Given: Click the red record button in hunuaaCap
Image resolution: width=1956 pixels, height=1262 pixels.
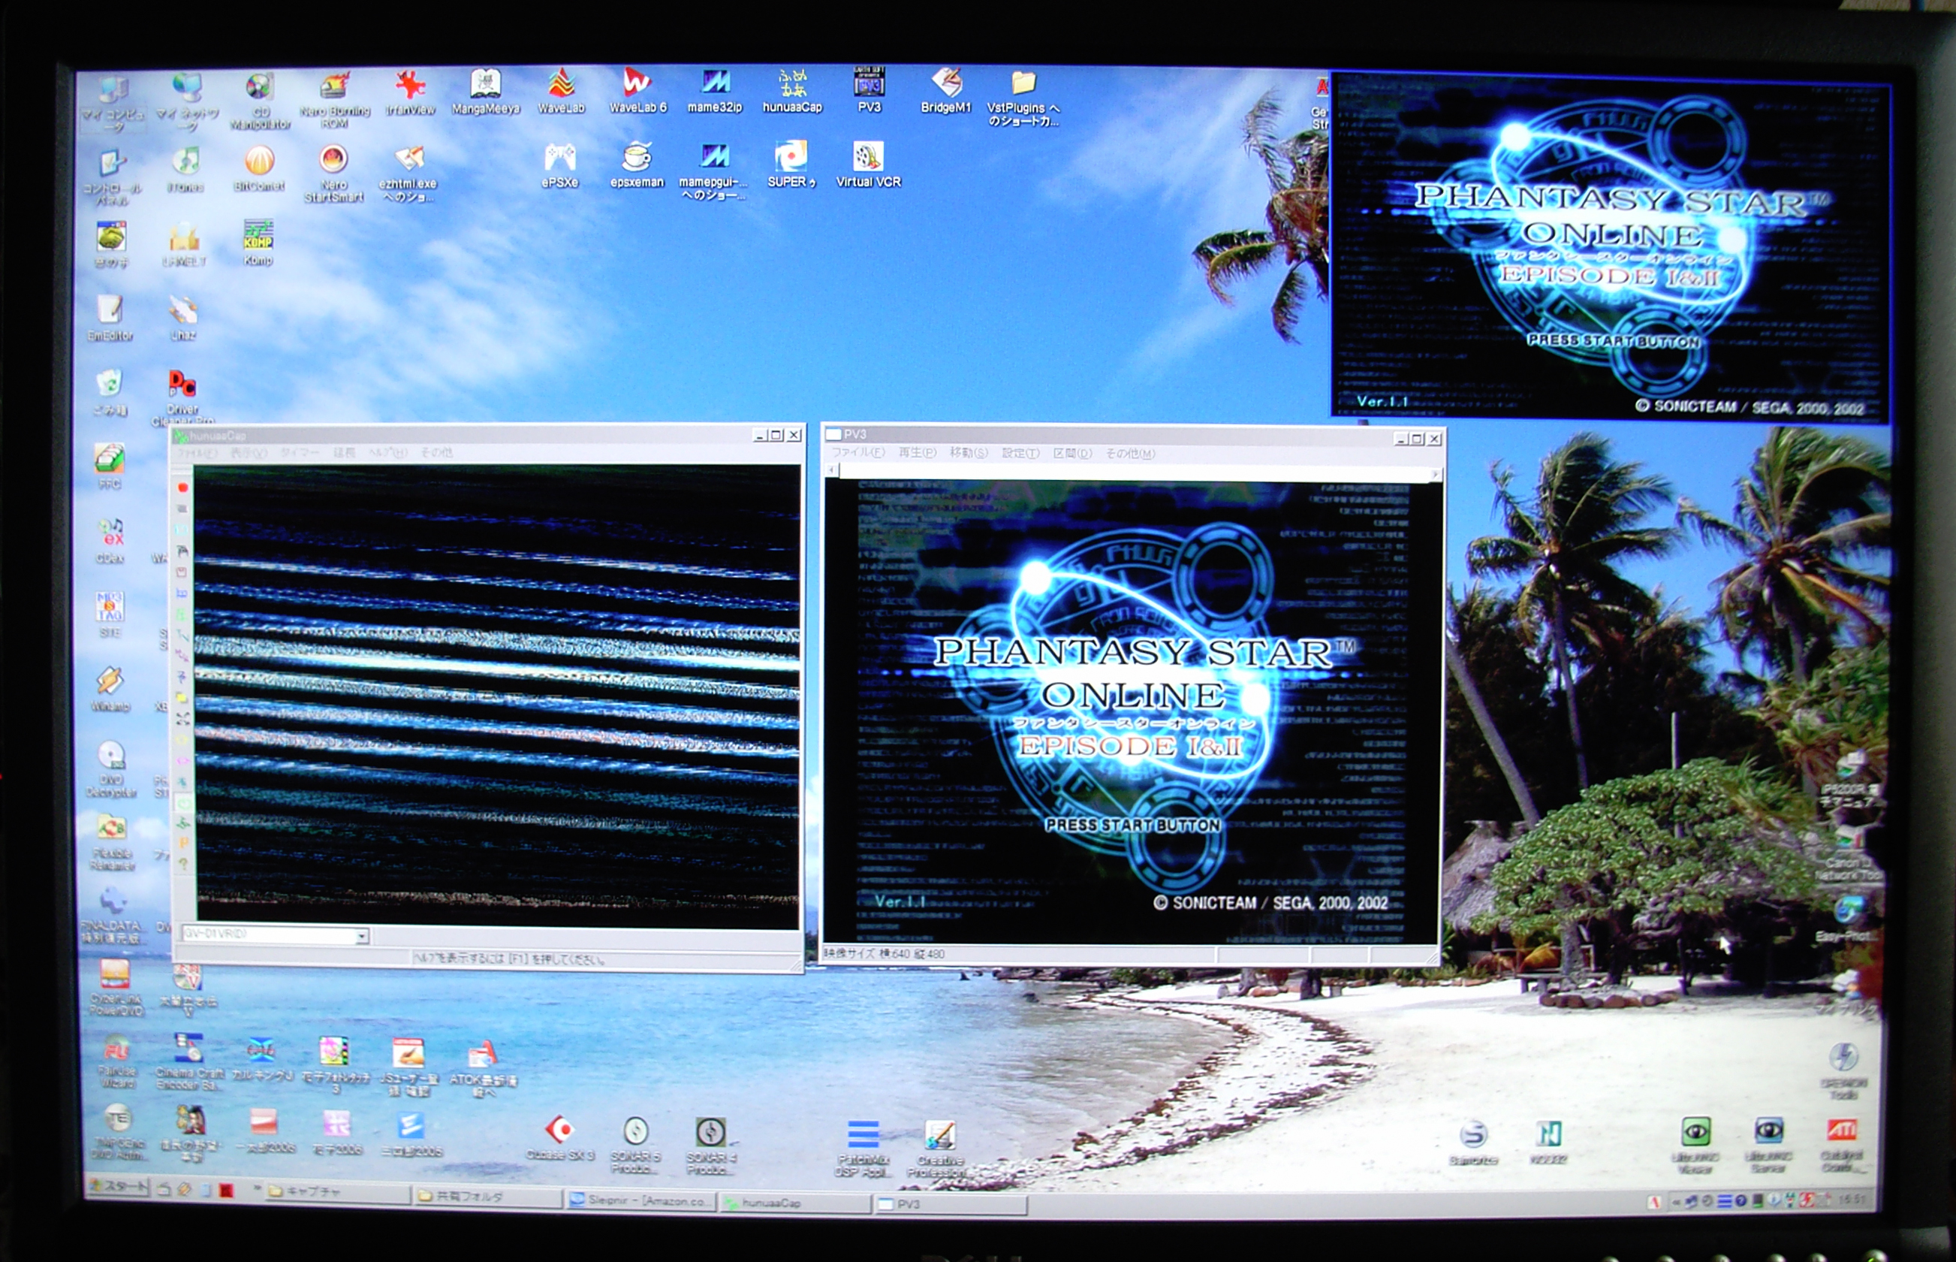Looking at the screenshot, I should 182,488.
